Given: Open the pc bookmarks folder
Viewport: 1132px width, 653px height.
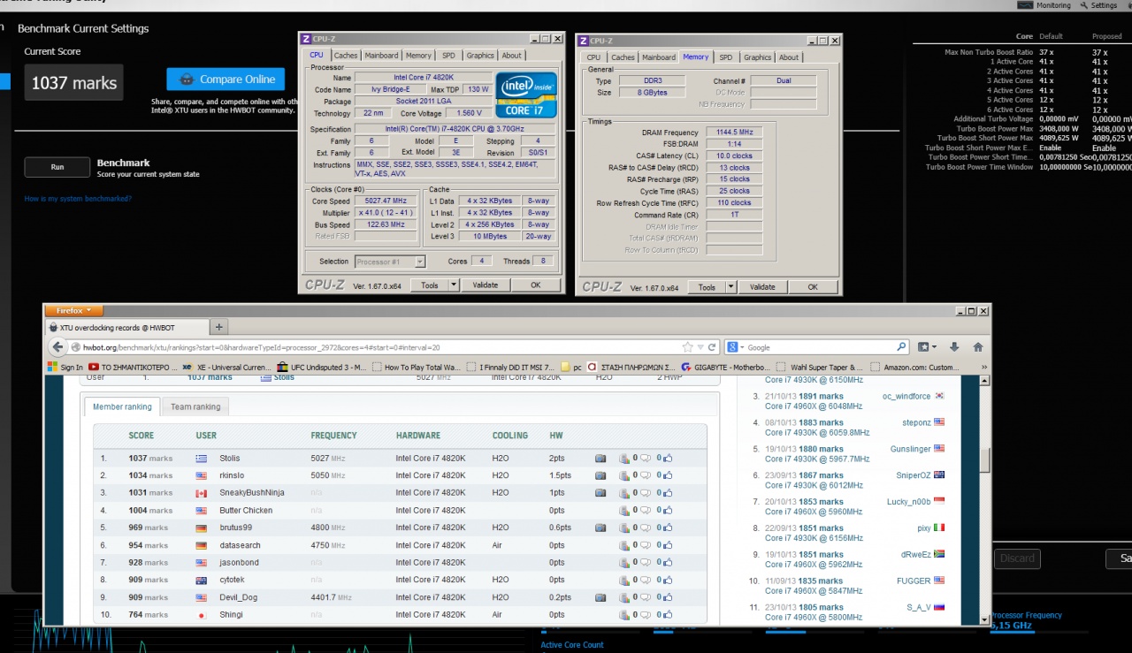Looking at the screenshot, I should point(571,367).
